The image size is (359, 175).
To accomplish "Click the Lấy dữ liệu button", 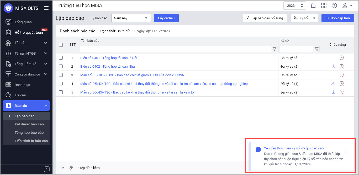I will click(166, 18).
